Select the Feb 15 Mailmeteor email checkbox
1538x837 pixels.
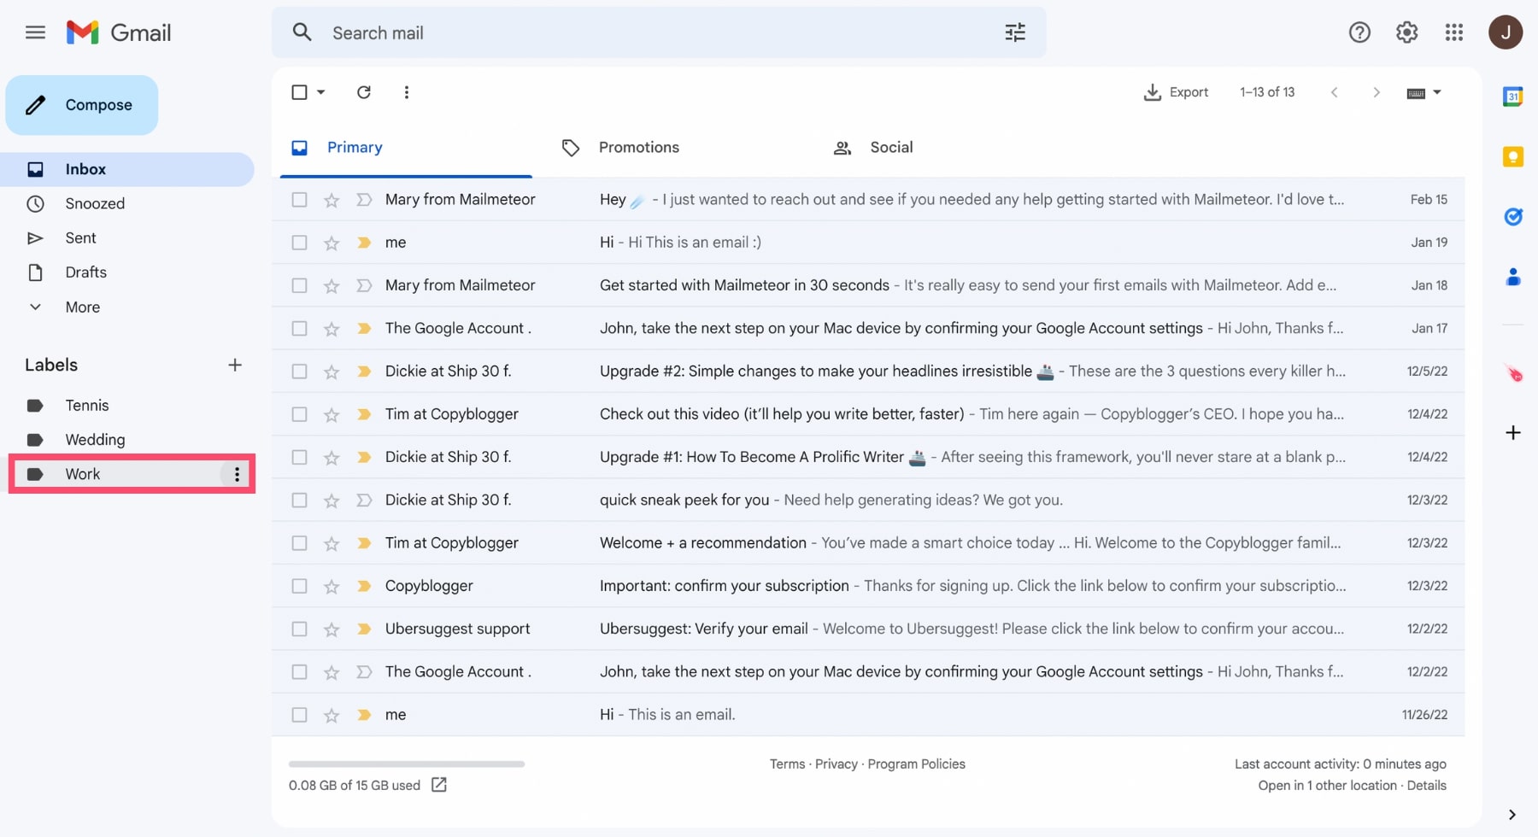coord(299,200)
